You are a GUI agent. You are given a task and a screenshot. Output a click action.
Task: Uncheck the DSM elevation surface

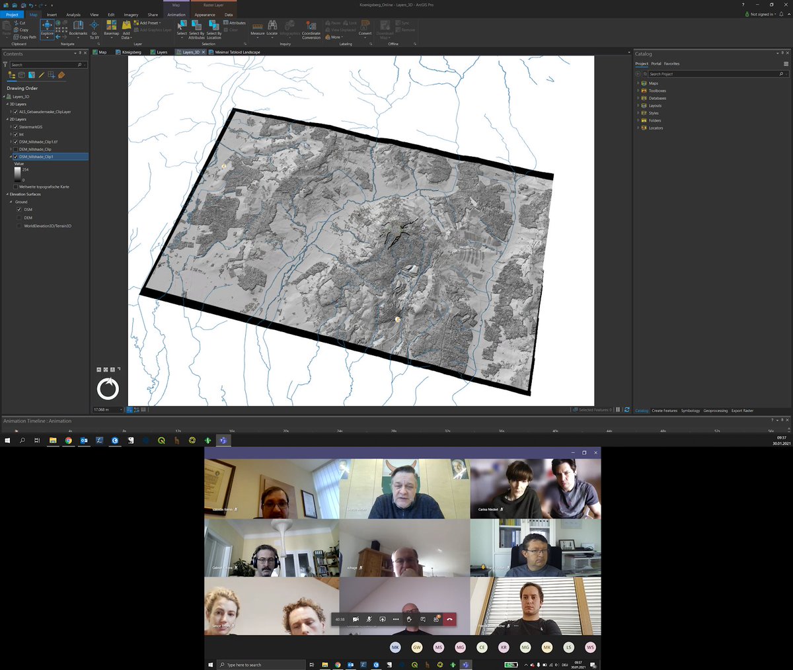click(x=19, y=210)
